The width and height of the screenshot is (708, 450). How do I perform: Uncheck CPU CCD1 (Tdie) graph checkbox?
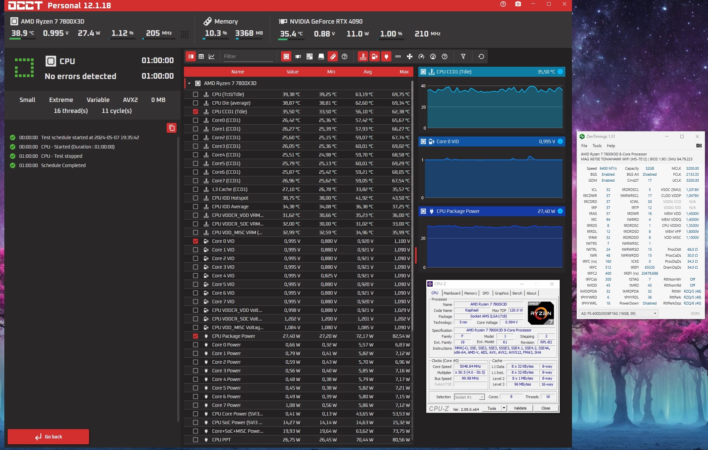[x=196, y=112]
